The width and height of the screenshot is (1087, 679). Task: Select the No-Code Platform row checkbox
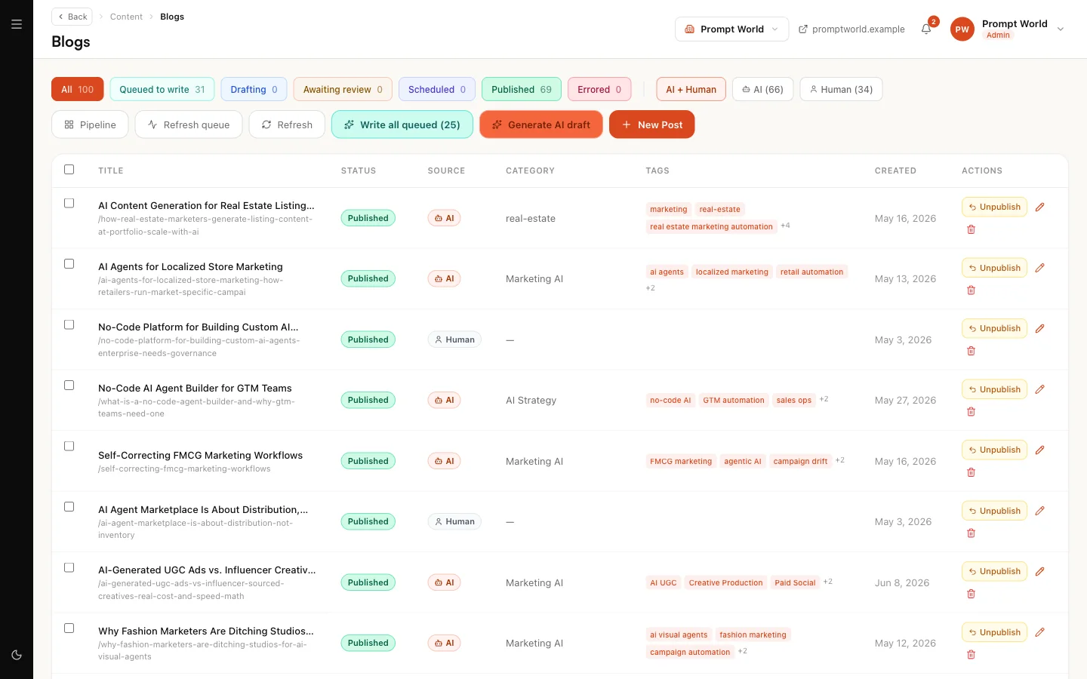69,324
